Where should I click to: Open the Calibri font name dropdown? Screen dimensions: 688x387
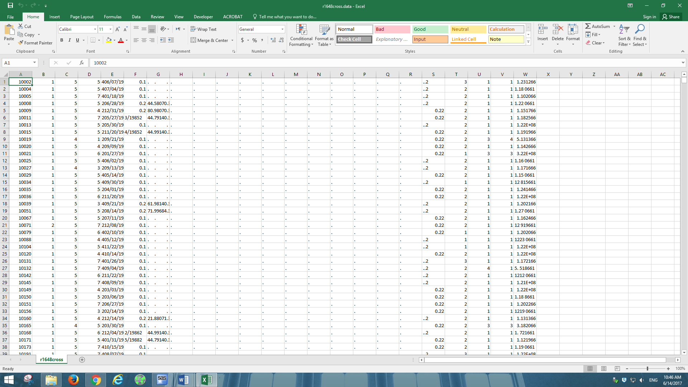pyautogui.click(x=95, y=29)
